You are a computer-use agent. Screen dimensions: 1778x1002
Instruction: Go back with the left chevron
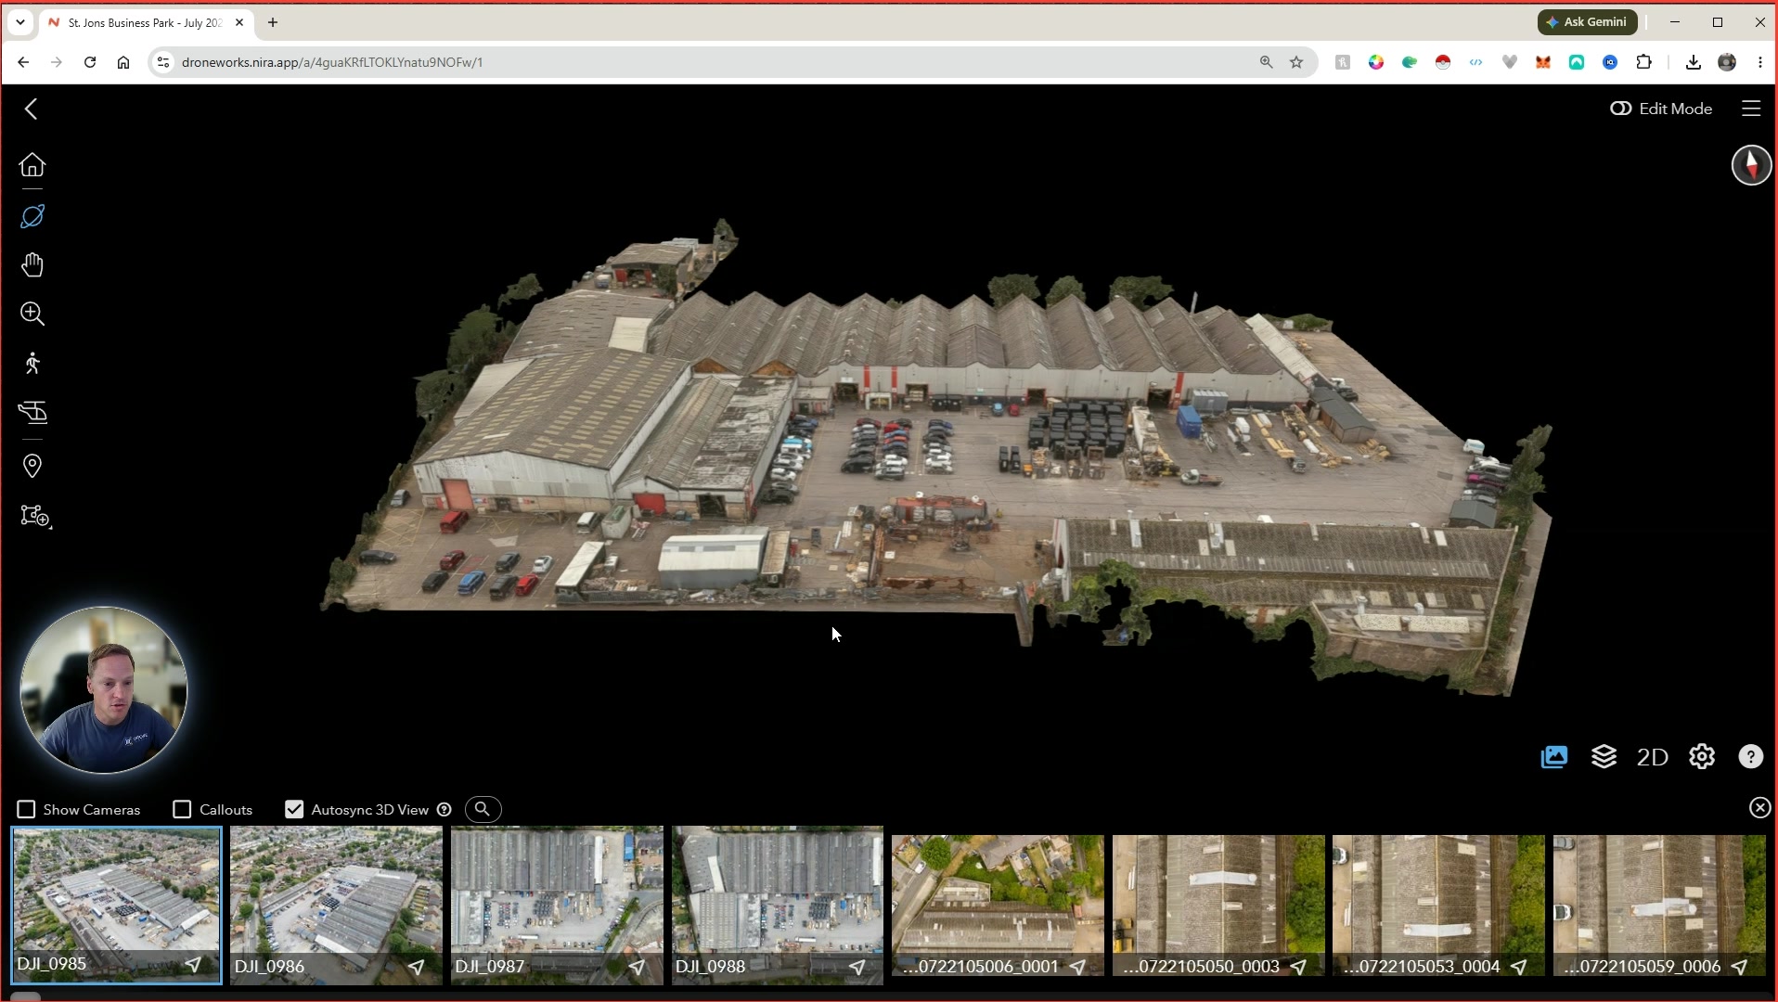[x=32, y=109]
